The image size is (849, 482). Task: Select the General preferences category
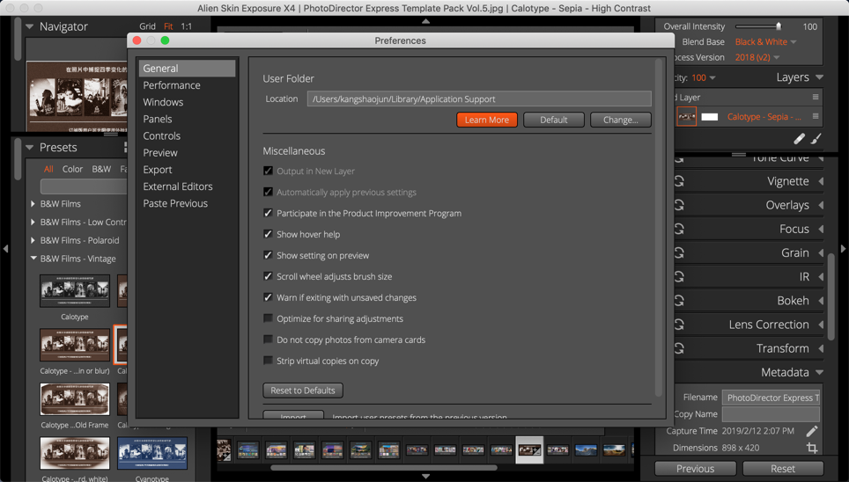click(187, 68)
